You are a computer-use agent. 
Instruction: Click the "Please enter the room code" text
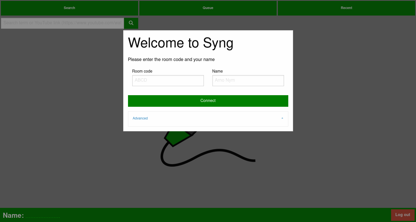[171, 60]
